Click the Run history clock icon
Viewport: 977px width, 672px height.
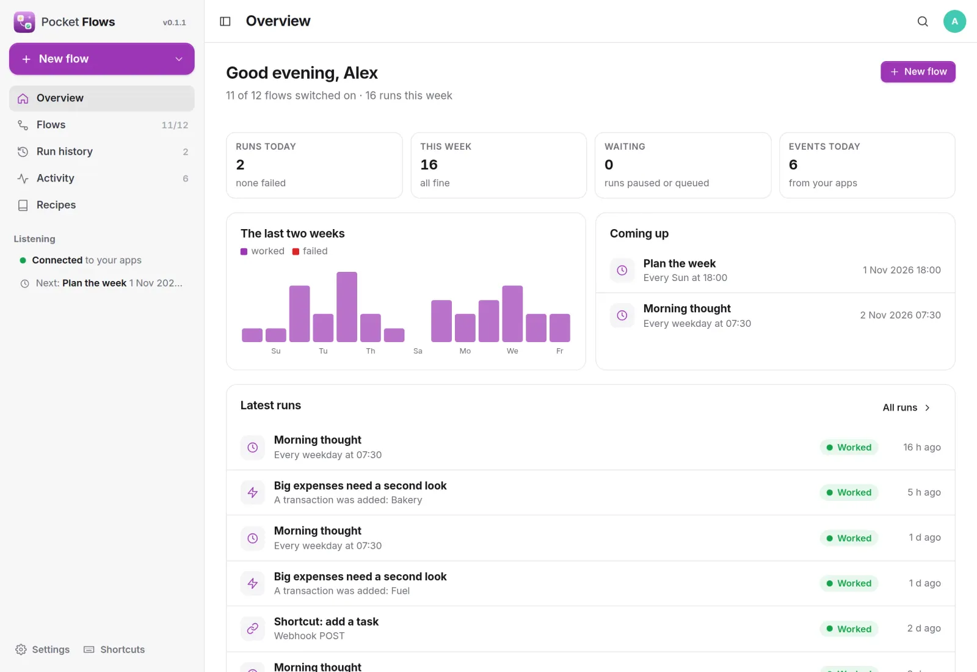point(23,152)
